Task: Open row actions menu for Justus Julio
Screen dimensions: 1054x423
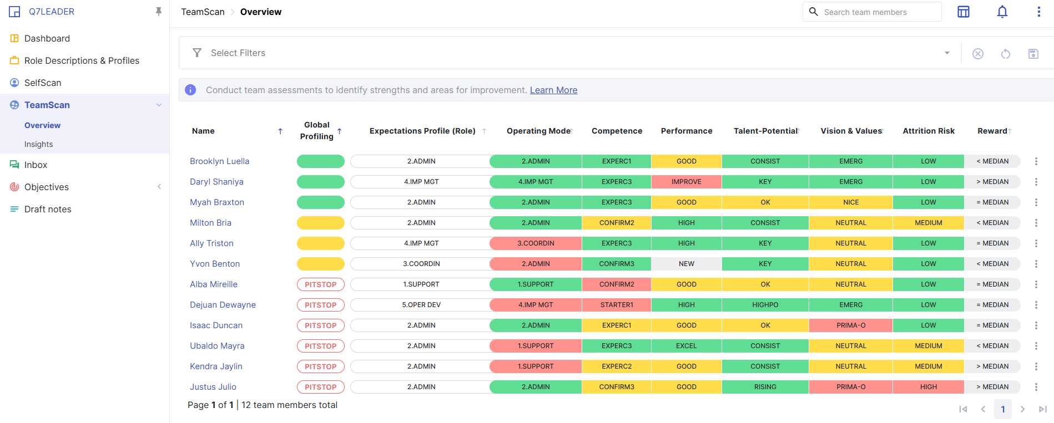Action: click(1036, 387)
